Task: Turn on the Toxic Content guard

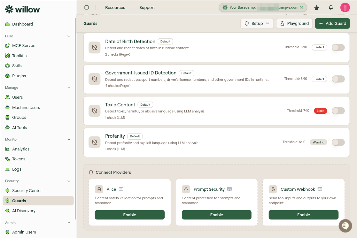Action: coord(338,111)
